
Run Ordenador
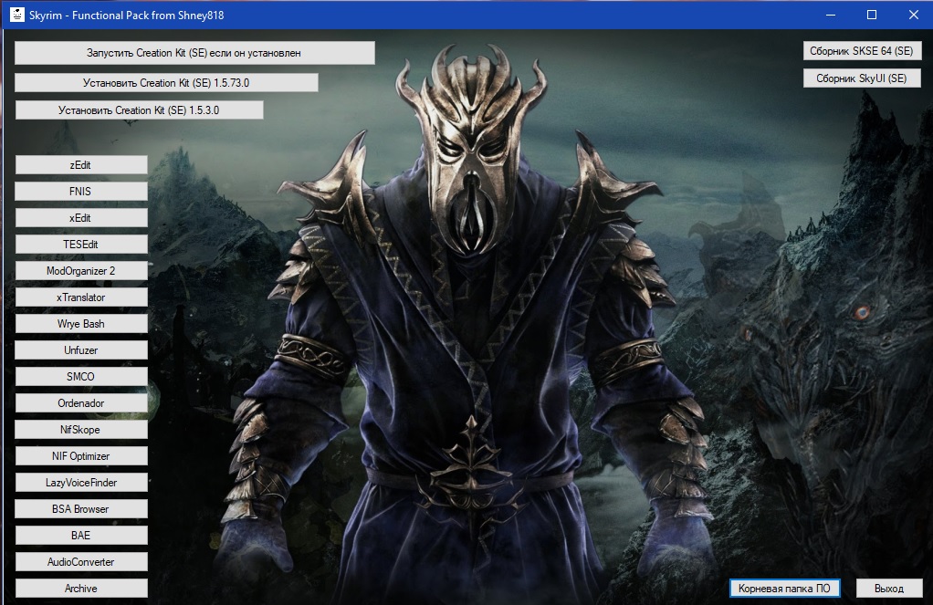pyautogui.click(x=81, y=403)
